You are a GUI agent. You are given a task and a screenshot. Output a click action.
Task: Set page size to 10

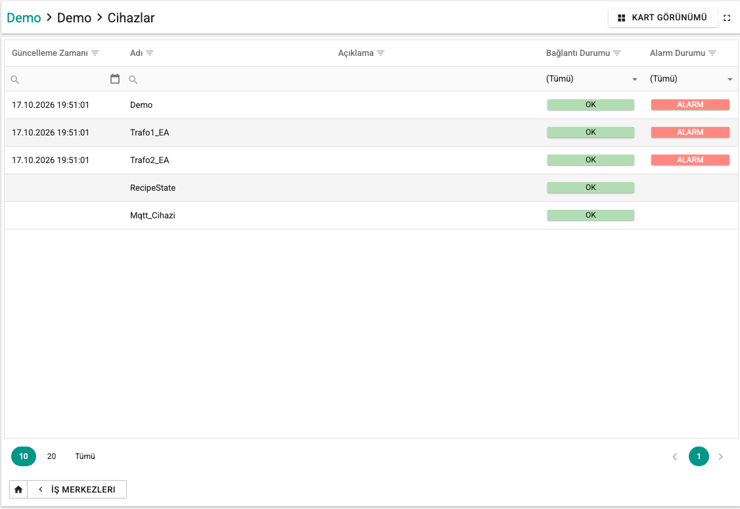pos(24,456)
